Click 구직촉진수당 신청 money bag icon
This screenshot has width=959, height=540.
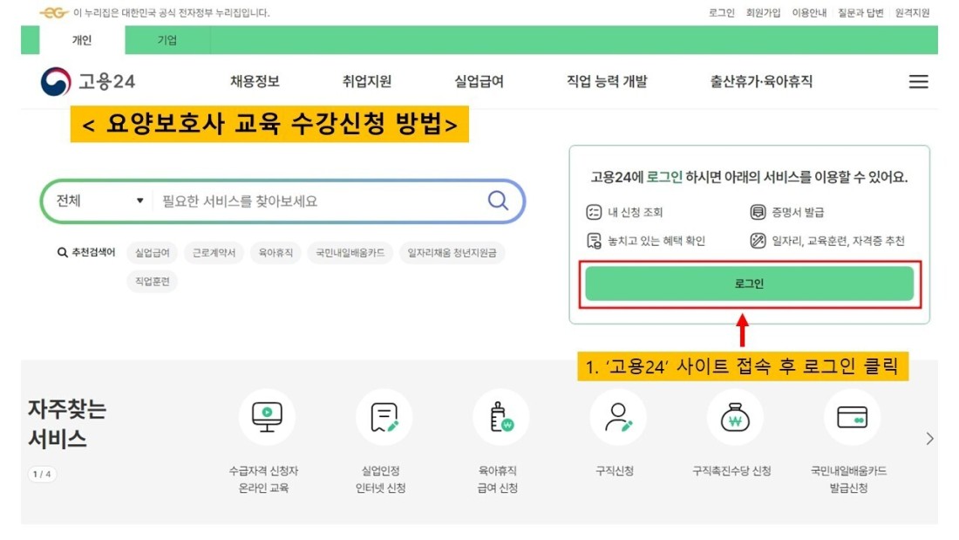[x=735, y=418]
